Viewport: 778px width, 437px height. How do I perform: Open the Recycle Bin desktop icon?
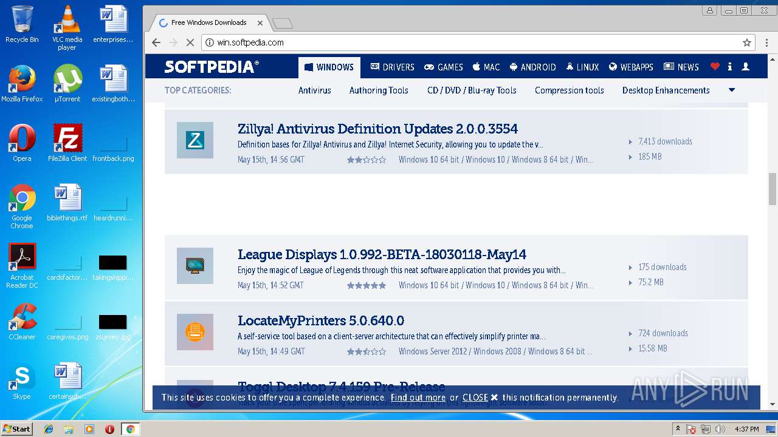[22, 24]
